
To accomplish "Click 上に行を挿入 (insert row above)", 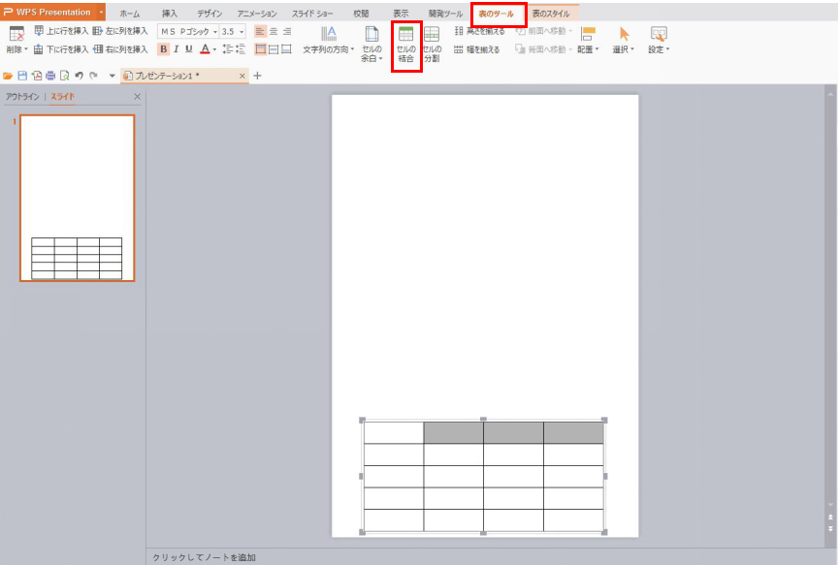I will (x=61, y=31).
